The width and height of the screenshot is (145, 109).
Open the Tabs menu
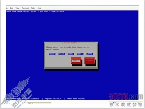33,8
